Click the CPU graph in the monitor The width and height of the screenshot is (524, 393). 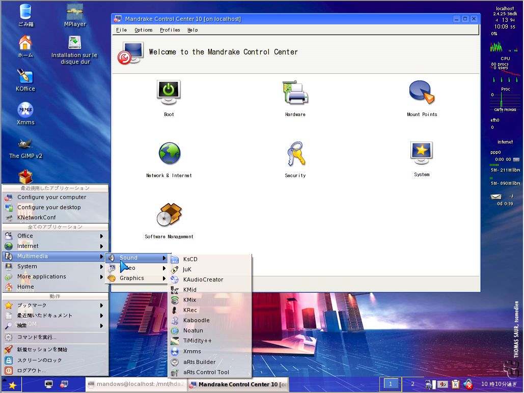(504, 47)
